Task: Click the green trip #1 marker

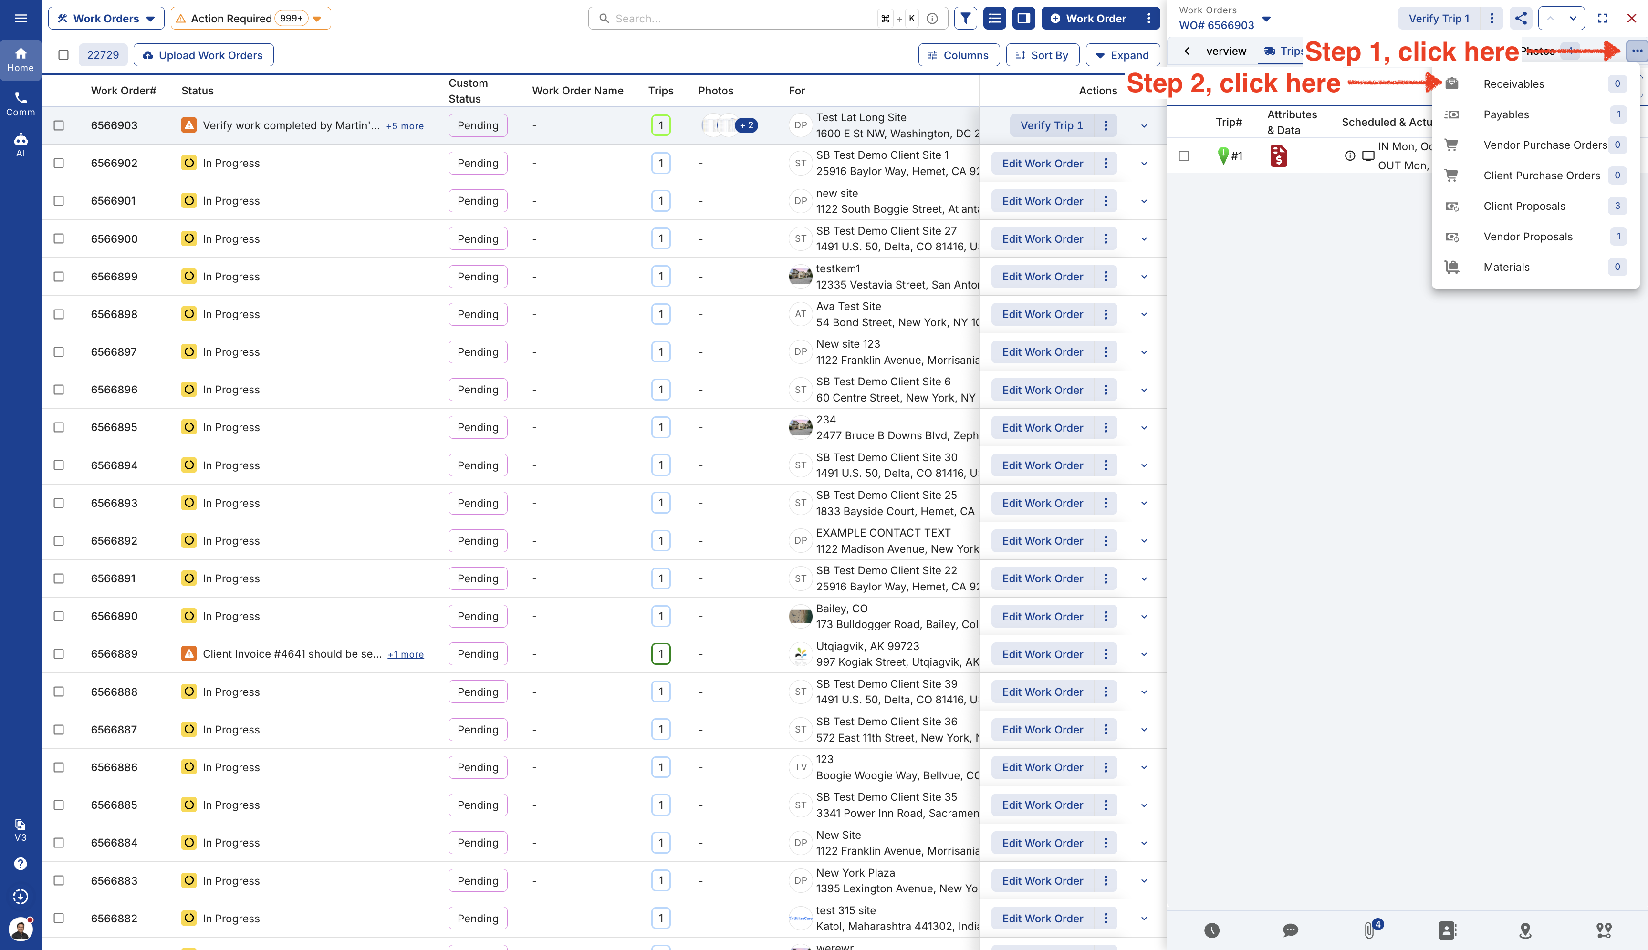Action: (1223, 155)
